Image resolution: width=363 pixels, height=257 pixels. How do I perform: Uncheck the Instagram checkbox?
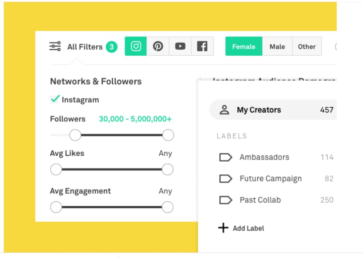point(55,99)
